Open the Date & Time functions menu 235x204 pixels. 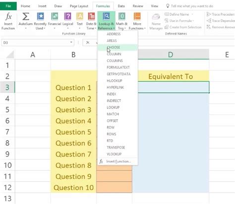pos(91,21)
